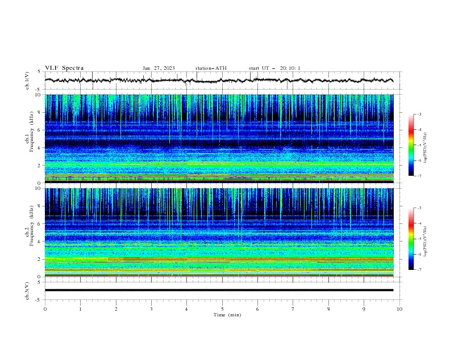Click the '-7' tick on ch.1 colorbar

tap(419, 176)
